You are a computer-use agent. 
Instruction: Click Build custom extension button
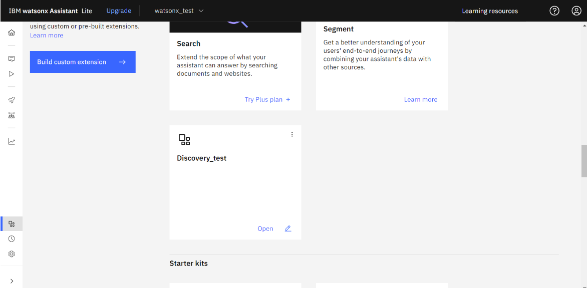[83, 62]
